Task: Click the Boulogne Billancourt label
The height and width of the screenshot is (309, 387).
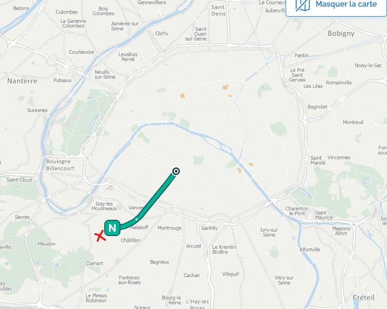Action: [x=60, y=165]
